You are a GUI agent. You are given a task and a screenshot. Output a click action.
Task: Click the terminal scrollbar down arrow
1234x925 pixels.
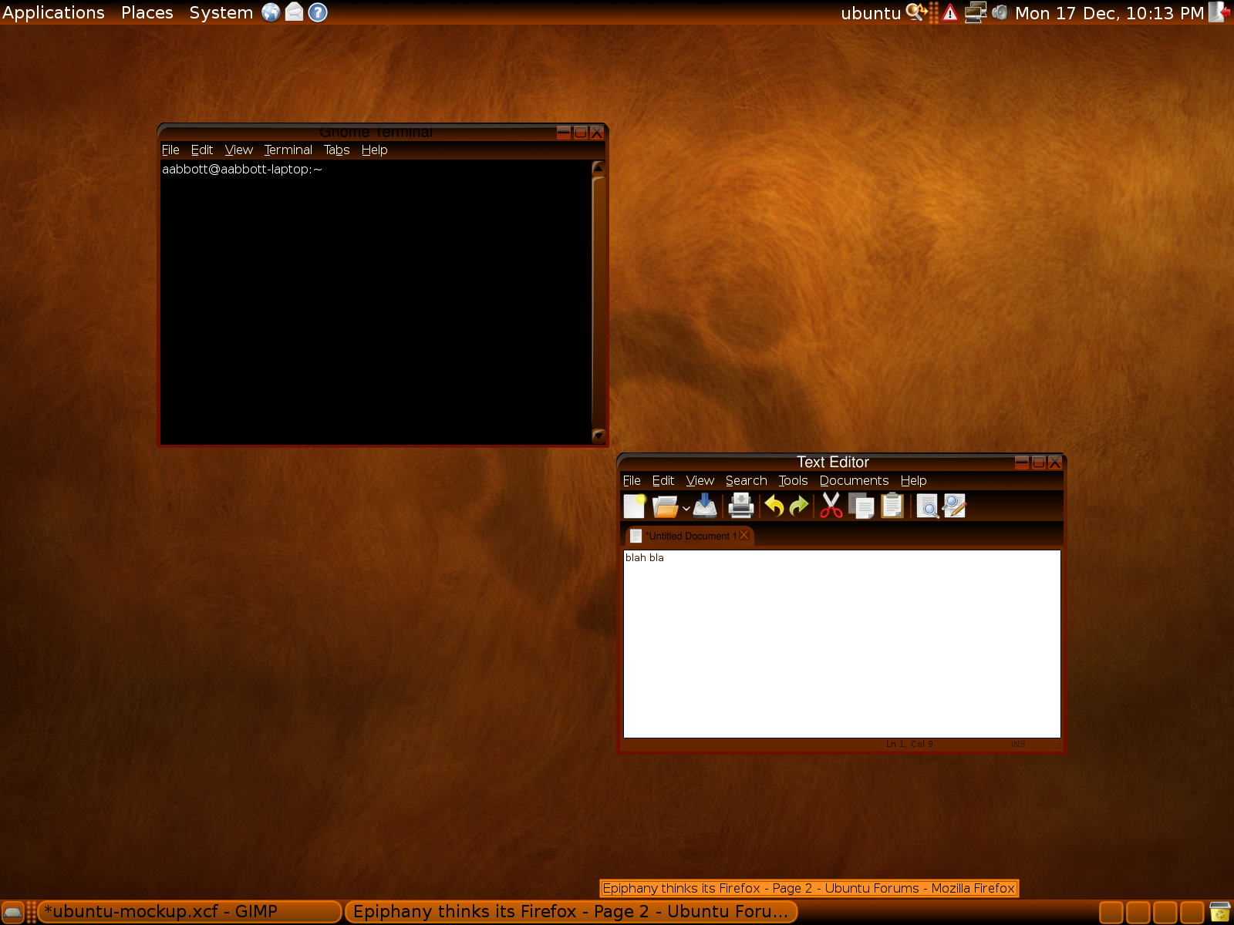[598, 436]
